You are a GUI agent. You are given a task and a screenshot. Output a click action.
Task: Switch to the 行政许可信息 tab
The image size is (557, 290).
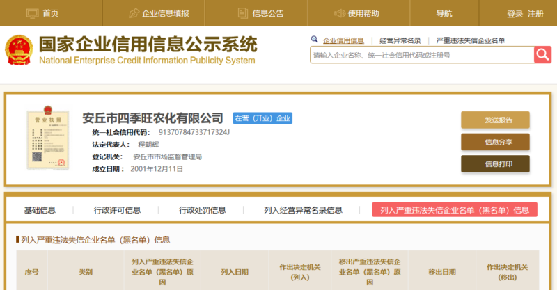(x=117, y=210)
